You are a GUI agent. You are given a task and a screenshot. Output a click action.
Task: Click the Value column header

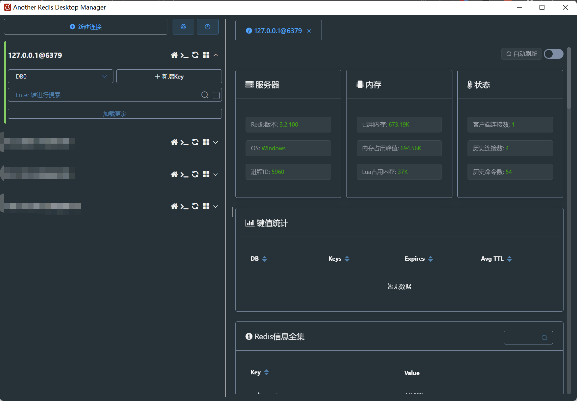412,373
